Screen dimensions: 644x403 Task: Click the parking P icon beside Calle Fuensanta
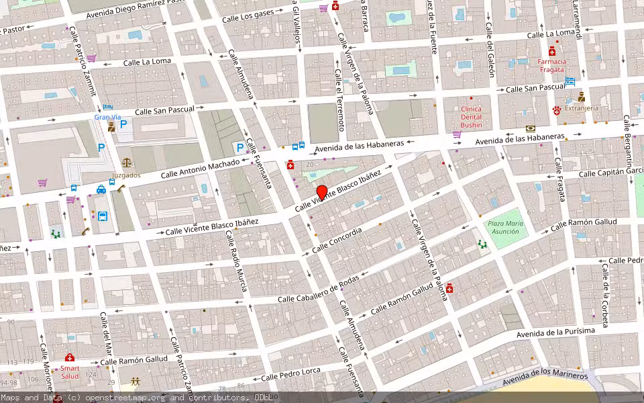point(240,147)
